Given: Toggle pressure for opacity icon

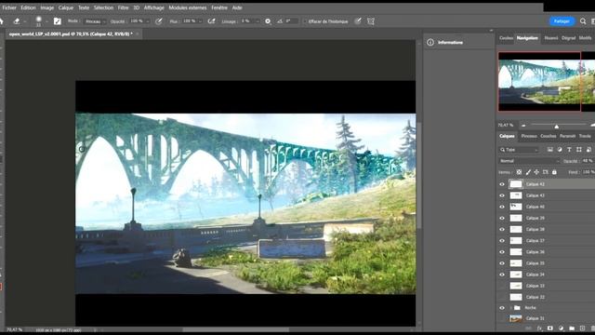Looking at the screenshot, I should [x=159, y=21].
